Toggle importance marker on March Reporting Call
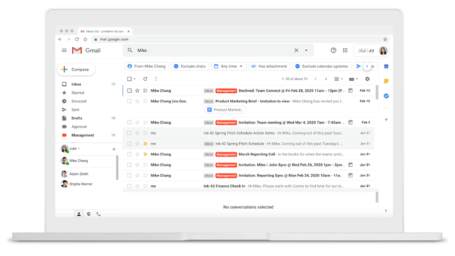455x256 pixels. 146,154
